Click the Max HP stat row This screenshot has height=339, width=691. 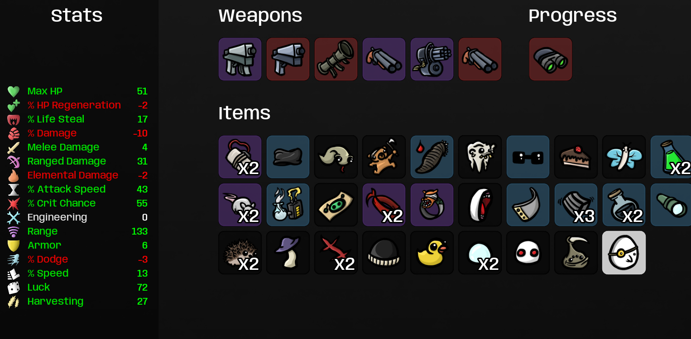[77, 91]
